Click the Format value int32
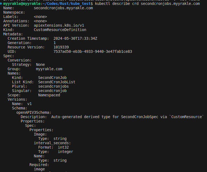Screen dimensions: 207x172 click(x=63, y=147)
